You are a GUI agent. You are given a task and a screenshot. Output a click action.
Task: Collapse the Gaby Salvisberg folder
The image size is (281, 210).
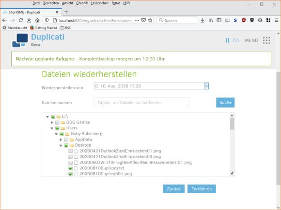click(x=56, y=134)
